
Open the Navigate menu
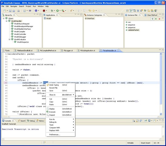pos(14,6)
